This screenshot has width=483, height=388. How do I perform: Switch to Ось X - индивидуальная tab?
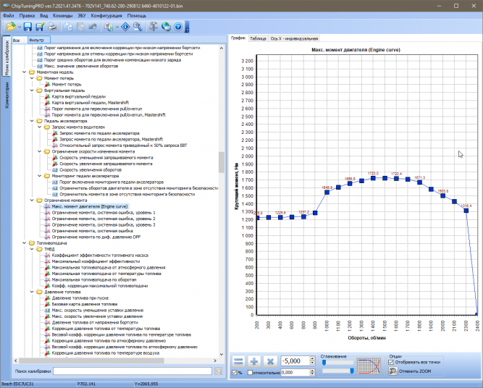click(294, 38)
